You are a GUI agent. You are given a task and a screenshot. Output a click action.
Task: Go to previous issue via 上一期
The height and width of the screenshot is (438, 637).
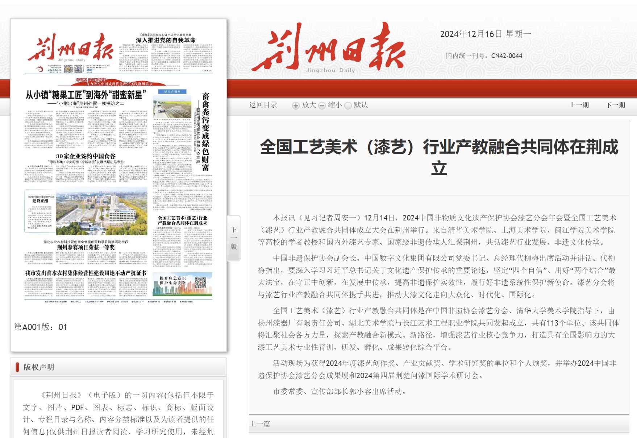(x=579, y=105)
